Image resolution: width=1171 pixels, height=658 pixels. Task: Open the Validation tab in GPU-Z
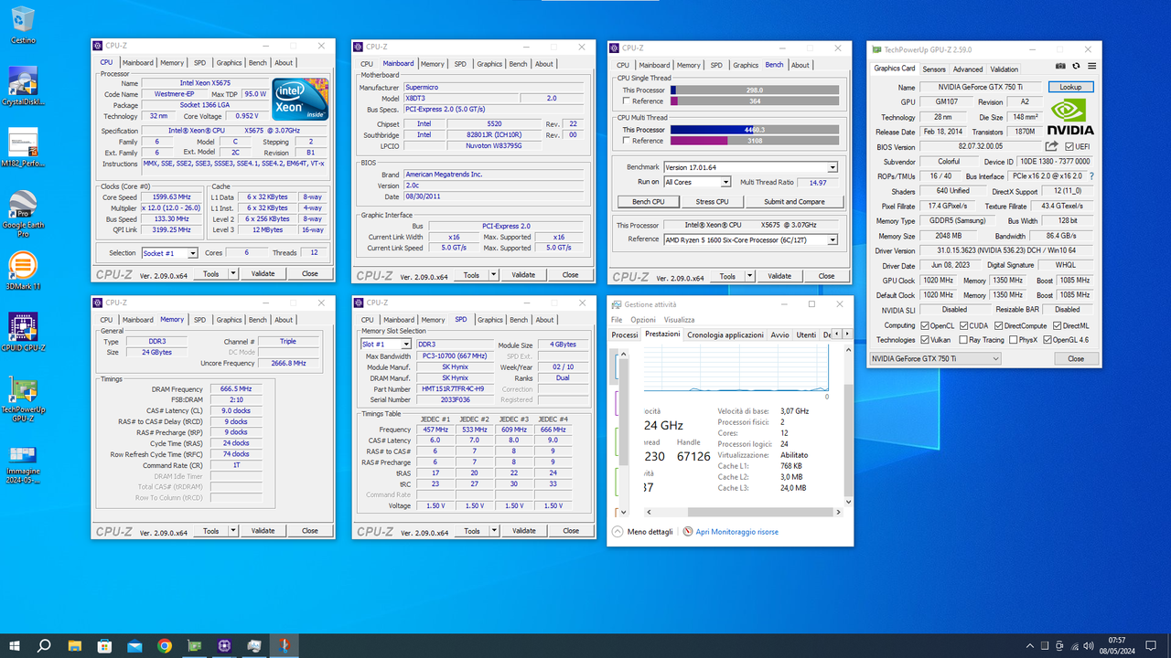[1004, 69]
